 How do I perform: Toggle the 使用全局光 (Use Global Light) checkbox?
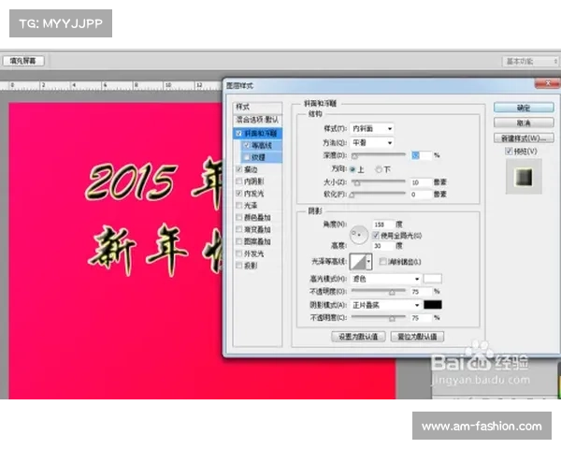click(x=377, y=236)
